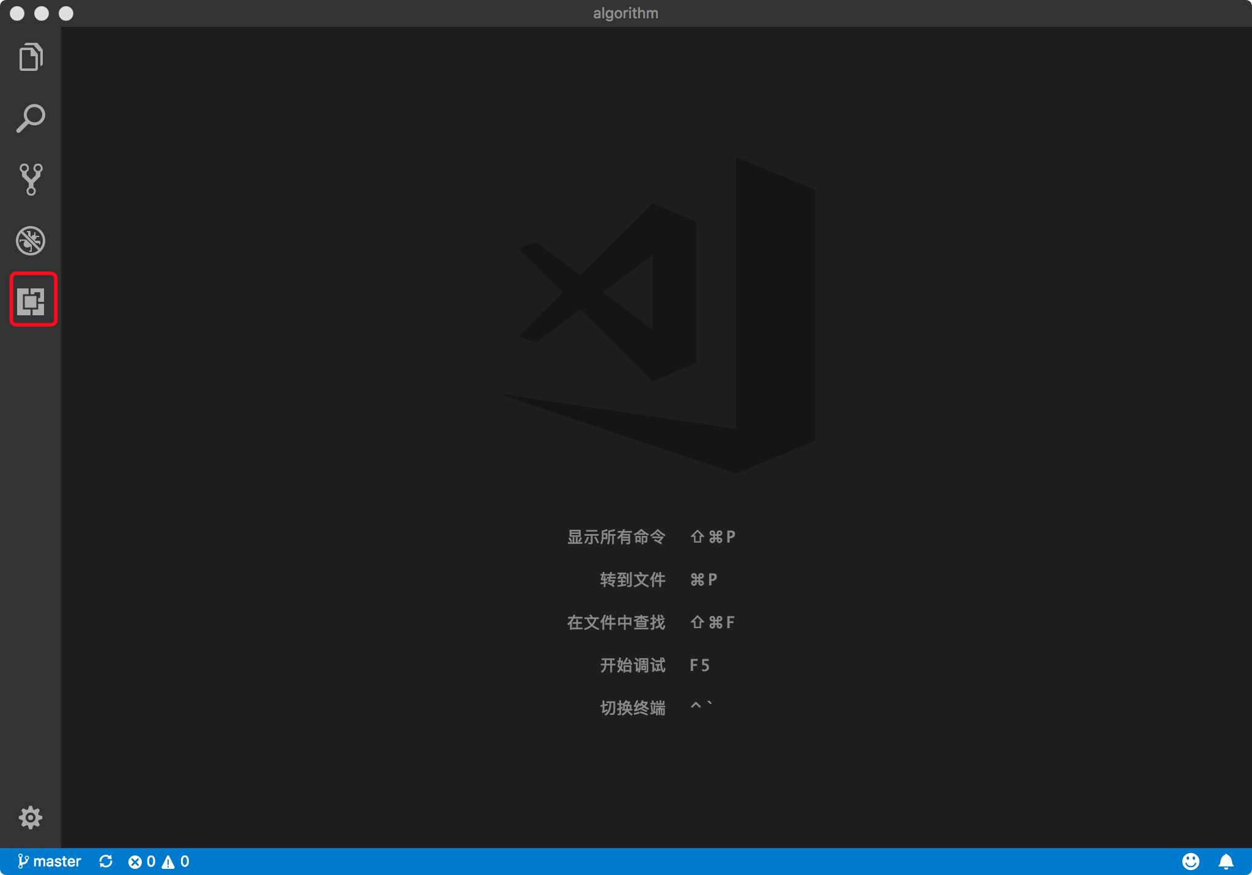Click the master branch indicator
The width and height of the screenshot is (1252, 875).
tap(50, 862)
